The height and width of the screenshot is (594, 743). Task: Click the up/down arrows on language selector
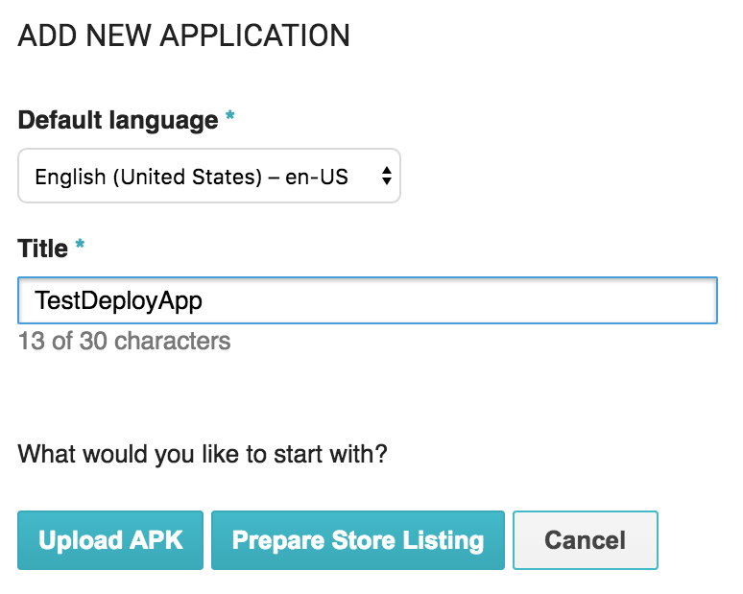click(x=386, y=176)
